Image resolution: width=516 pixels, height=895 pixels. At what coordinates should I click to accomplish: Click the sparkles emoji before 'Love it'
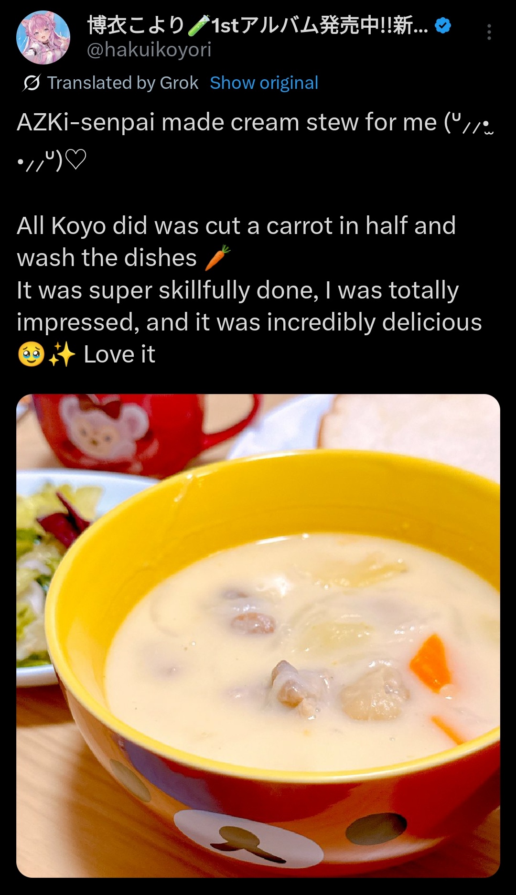[62, 355]
